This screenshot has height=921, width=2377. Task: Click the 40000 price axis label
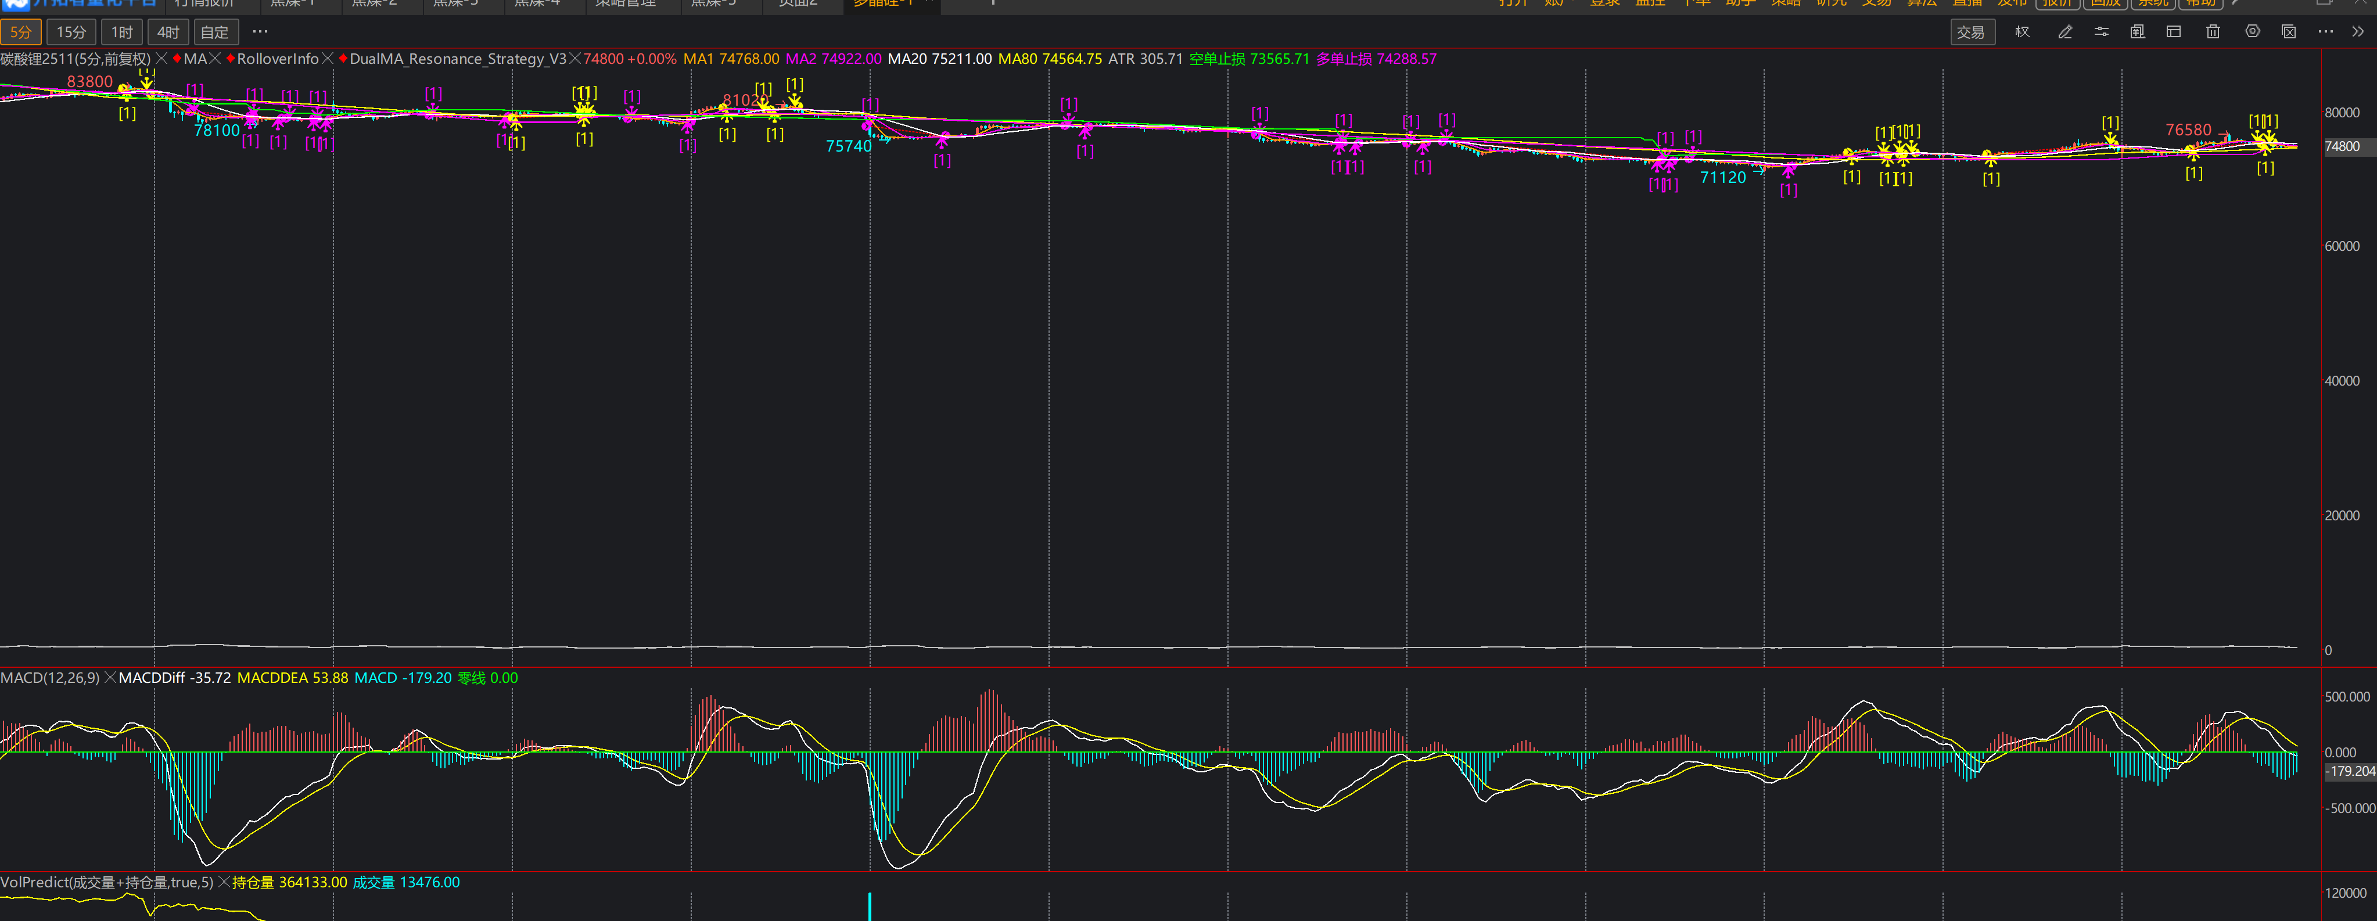2342,381
